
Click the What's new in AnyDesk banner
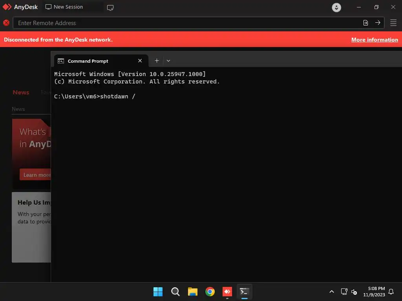coord(31,154)
